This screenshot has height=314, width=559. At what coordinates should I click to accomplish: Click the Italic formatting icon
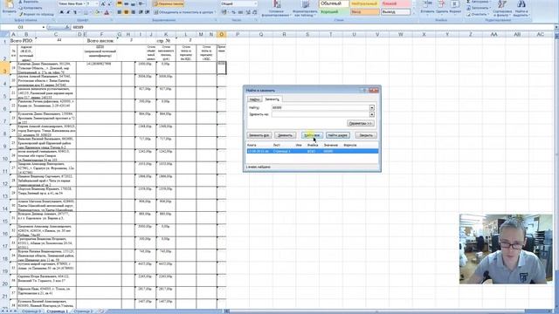click(x=68, y=12)
